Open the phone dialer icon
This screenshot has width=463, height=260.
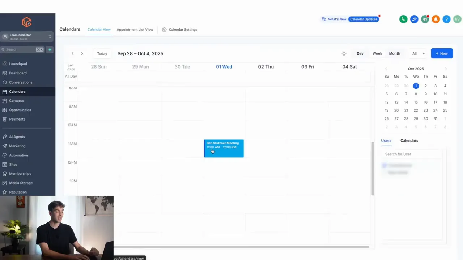click(x=403, y=19)
